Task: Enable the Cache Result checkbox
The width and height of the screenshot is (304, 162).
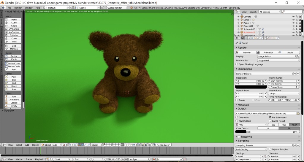Action: pyautogui.click(x=270, y=121)
